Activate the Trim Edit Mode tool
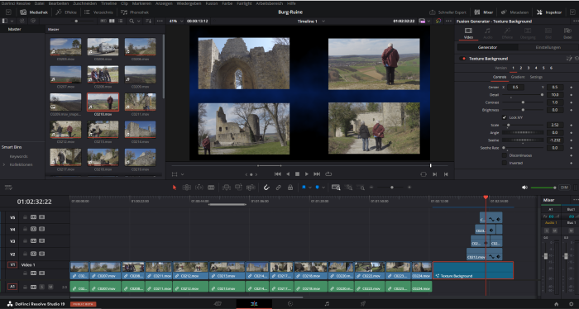 pos(186,188)
